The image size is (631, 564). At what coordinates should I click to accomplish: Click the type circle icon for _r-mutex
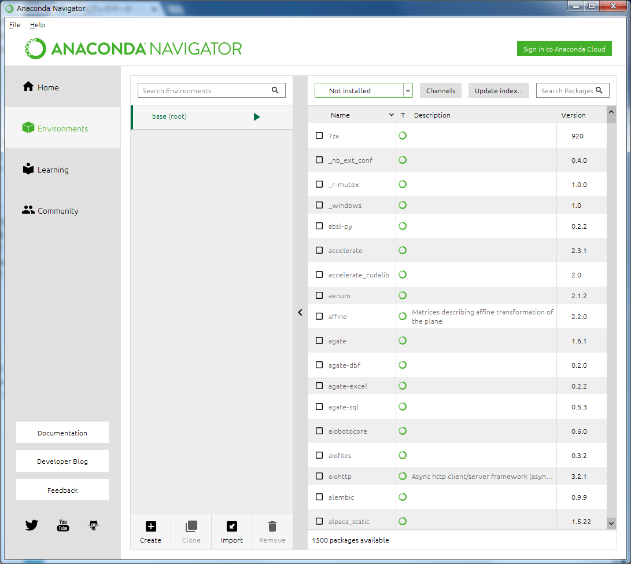click(403, 184)
